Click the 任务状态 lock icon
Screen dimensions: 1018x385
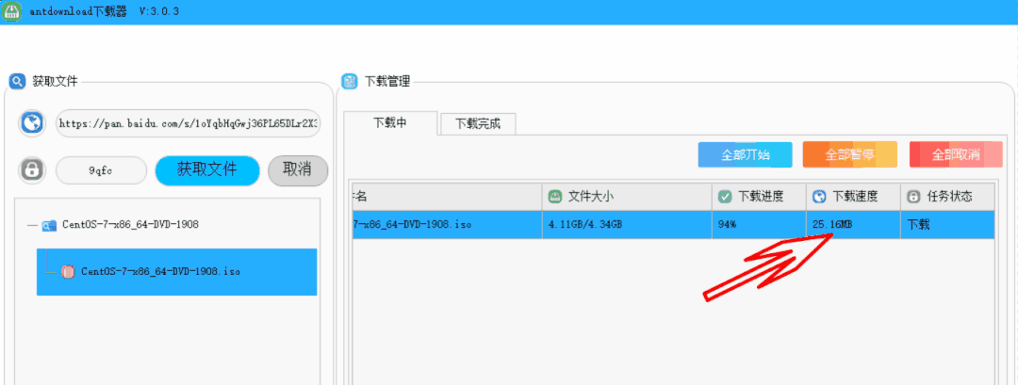coord(913,197)
